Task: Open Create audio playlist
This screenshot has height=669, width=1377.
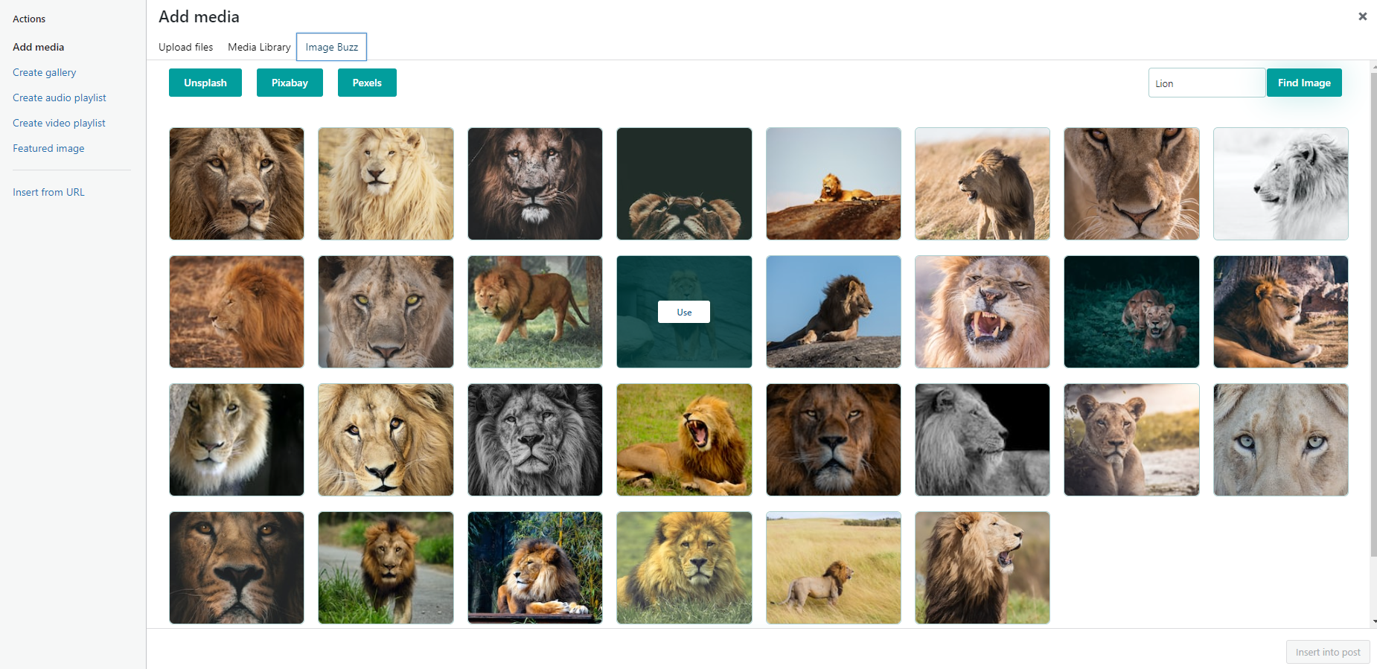Action: pyautogui.click(x=60, y=97)
